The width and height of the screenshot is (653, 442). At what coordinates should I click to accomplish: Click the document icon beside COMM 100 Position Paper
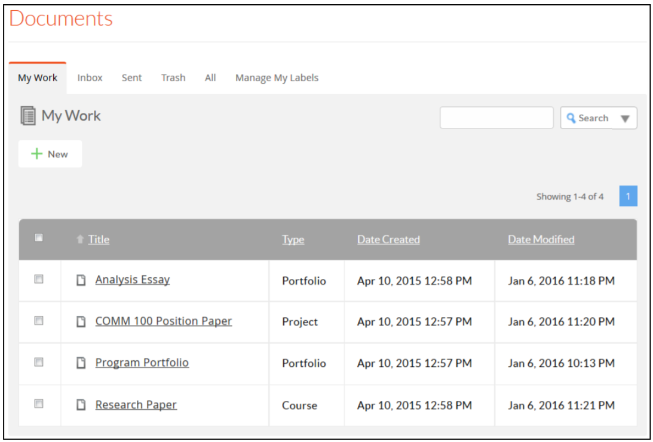(82, 321)
